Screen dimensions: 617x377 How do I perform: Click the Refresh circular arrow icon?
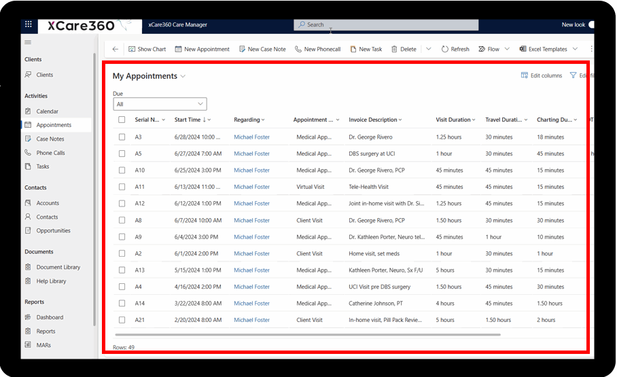tap(444, 49)
